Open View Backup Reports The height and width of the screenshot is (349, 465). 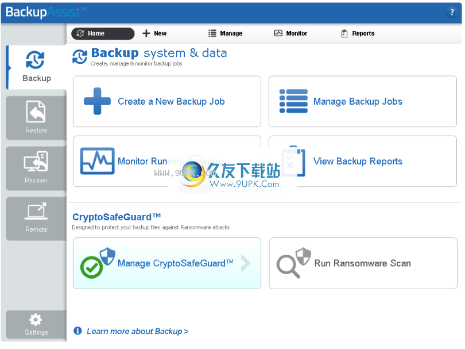[363, 162]
